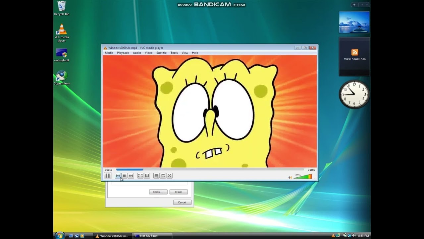Click the 8:53 PM taskbar clock

[x=363, y=236]
